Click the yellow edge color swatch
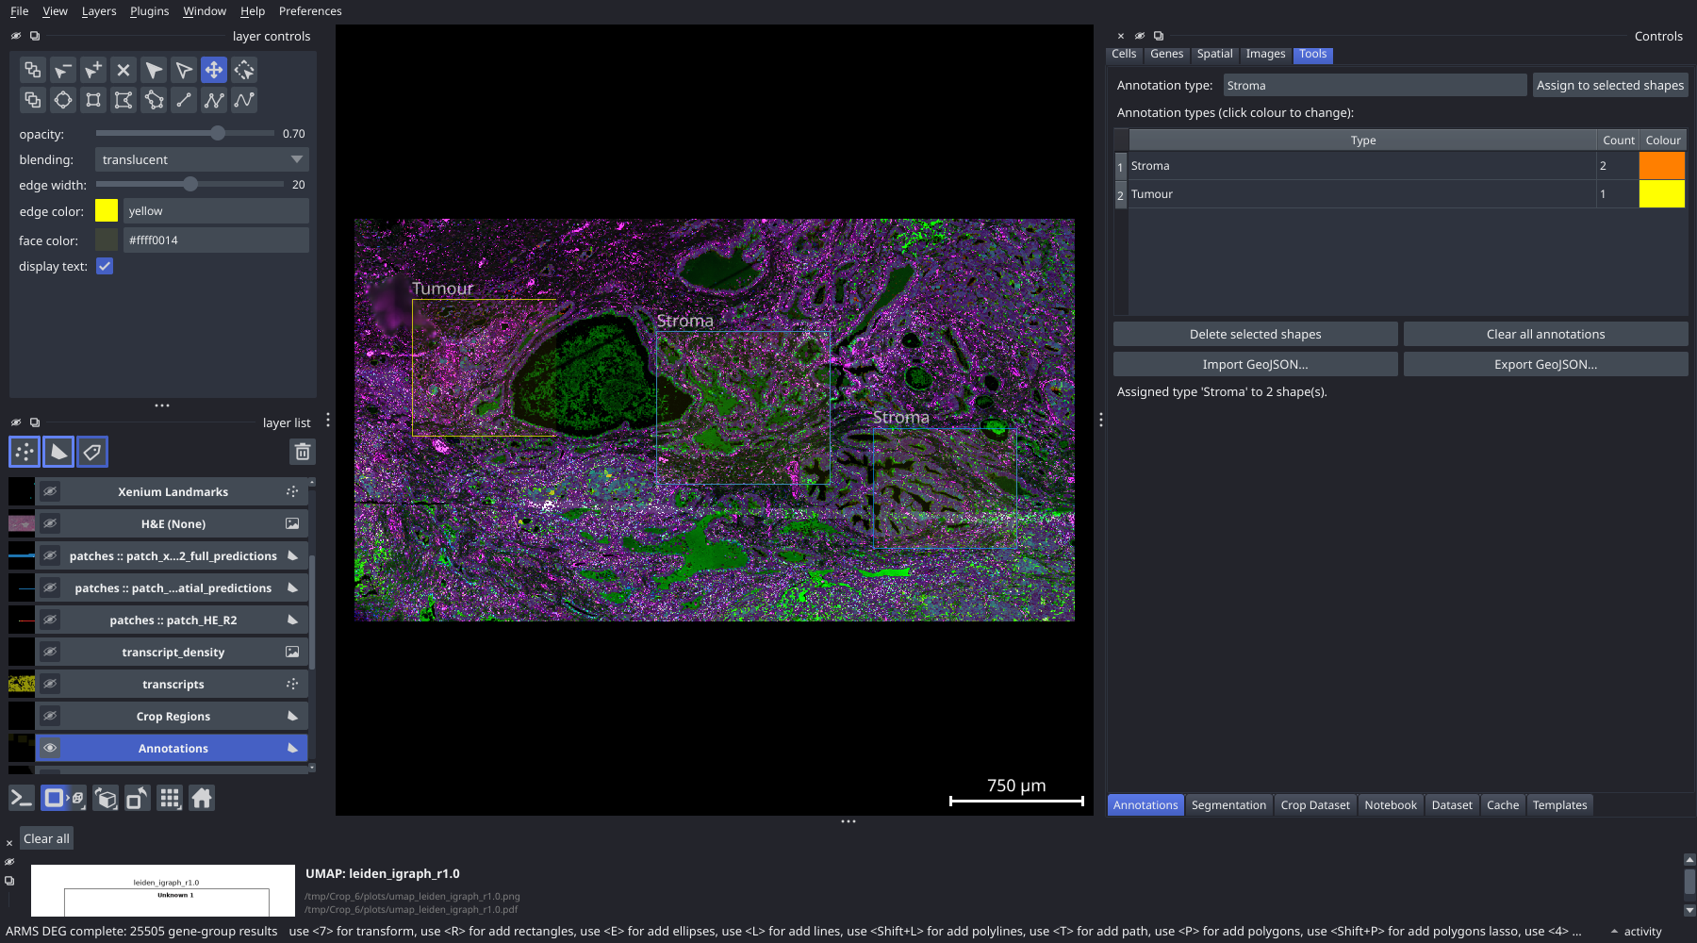The image size is (1697, 943). pos(107,210)
